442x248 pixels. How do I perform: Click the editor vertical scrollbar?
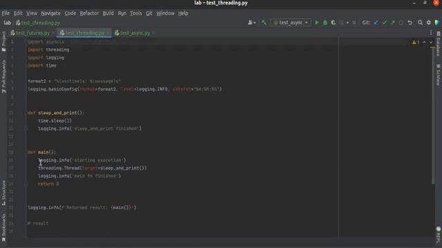(x=433, y=115)
